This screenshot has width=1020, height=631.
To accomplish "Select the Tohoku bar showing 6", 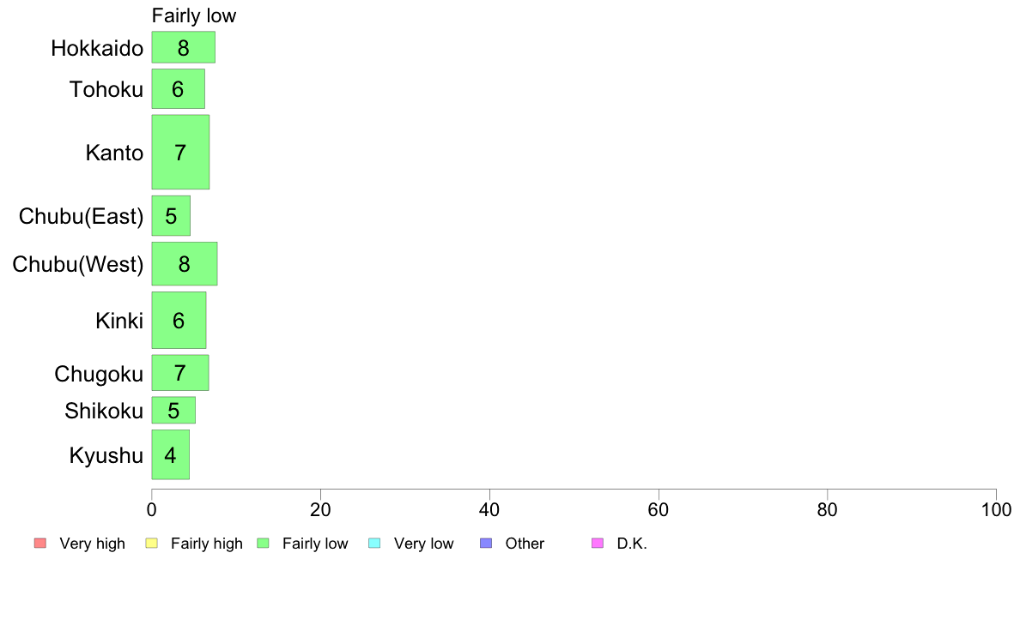I will [178, 88].
